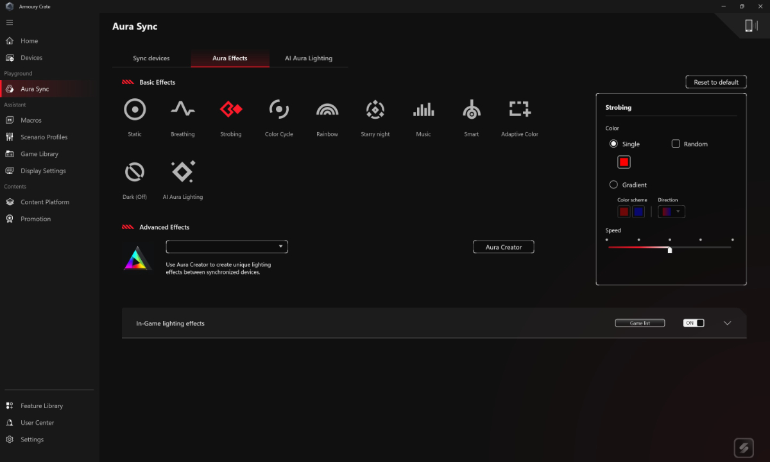The width and height of the screenshot is (770, 462).
Task: Select the Adaptive Color effect icon
Action: 520,109
